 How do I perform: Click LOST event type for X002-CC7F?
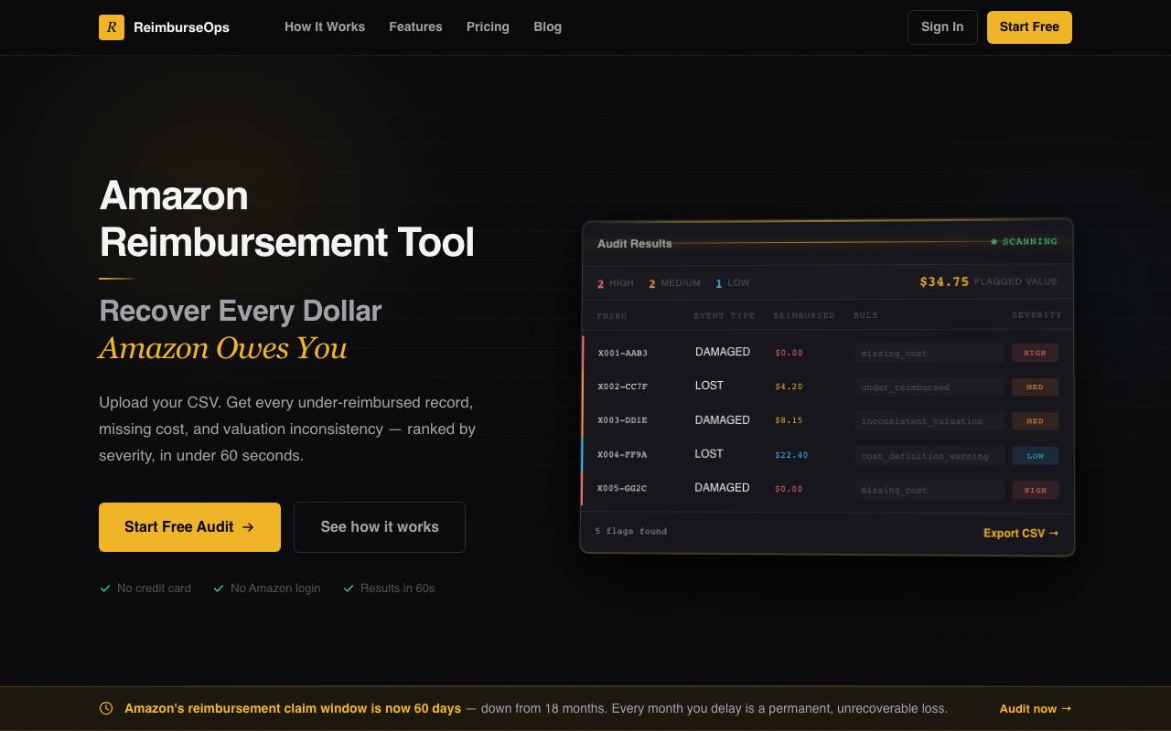(709, 386)
